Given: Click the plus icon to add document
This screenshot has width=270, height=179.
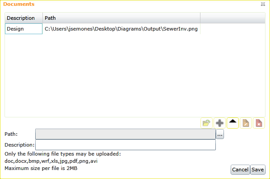Looking at the screenshot, I should click(219, 123).
